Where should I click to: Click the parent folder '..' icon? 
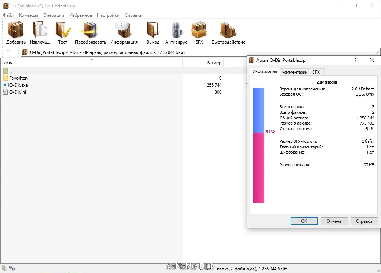[x=6, y=71]
